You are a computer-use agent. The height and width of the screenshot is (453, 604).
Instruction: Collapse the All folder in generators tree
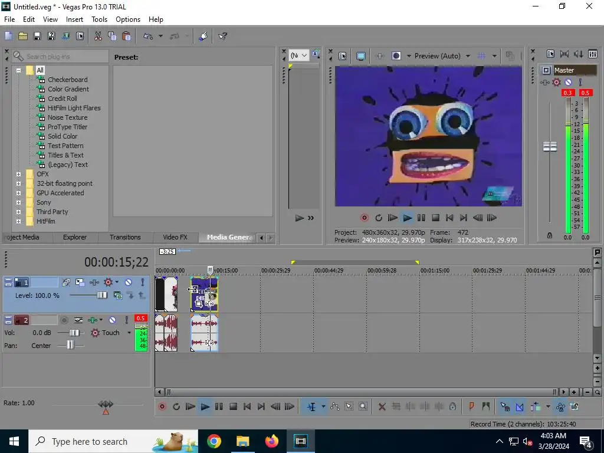coord(18,70)
